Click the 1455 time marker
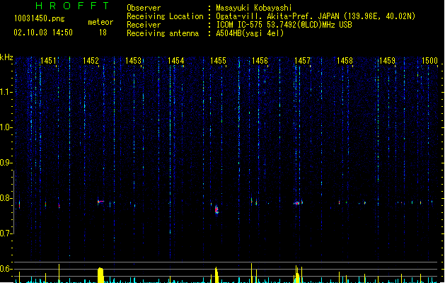Image resolution: width=445 pixels, height=283 pixels. click(218, 61)
